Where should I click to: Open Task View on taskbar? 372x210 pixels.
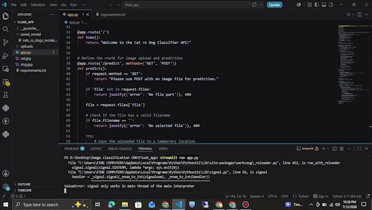tap(97, 205)
